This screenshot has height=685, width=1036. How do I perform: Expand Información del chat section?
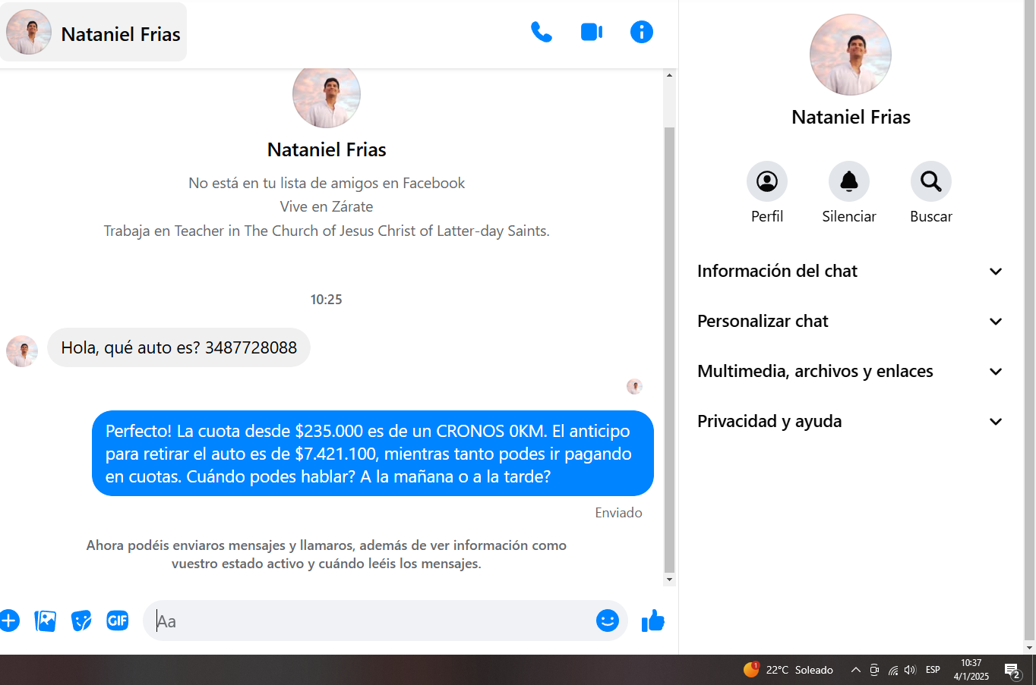pyautogui.click(x=850, y=272)
